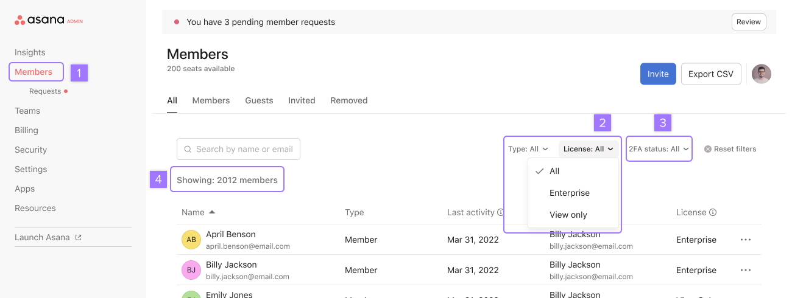792x298 pixels.
Task: Click the License column info icon
Action: click(712, 213)
